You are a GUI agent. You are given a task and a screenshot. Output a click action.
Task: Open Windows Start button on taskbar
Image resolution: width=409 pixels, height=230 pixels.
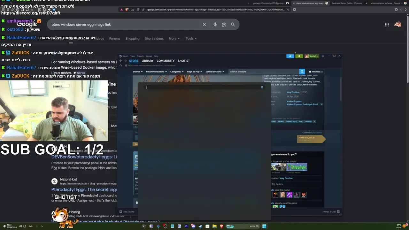(x=264, y=226)
